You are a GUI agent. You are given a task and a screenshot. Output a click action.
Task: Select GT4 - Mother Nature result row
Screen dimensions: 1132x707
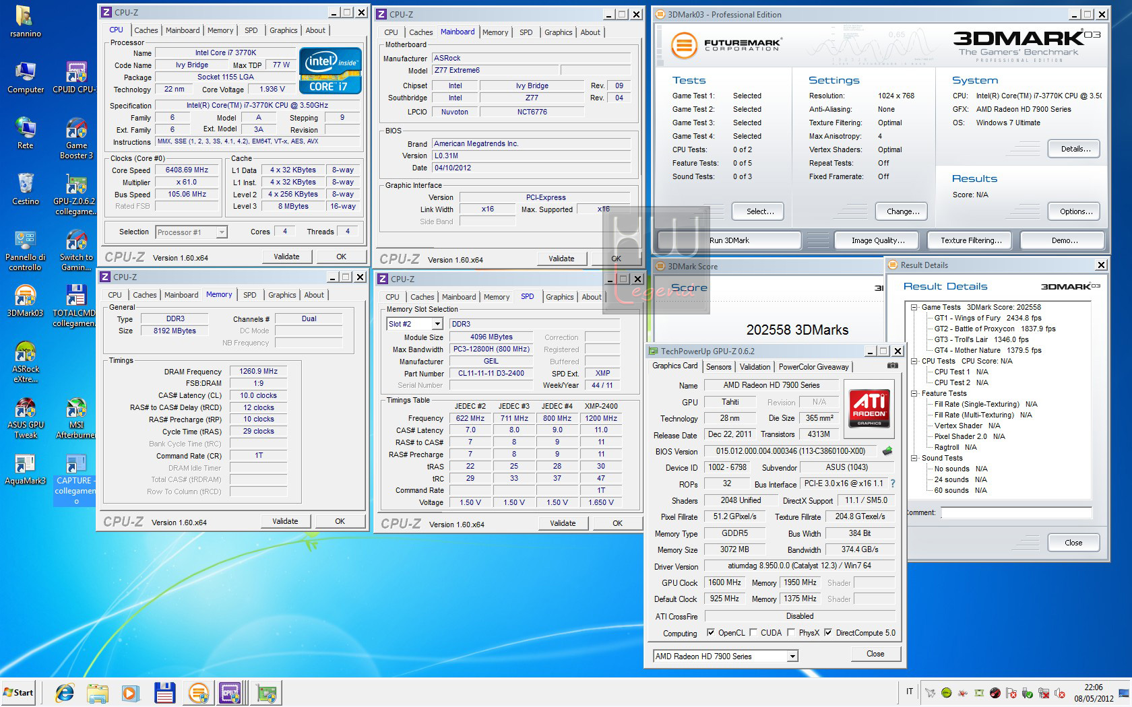tap(987, 350)
